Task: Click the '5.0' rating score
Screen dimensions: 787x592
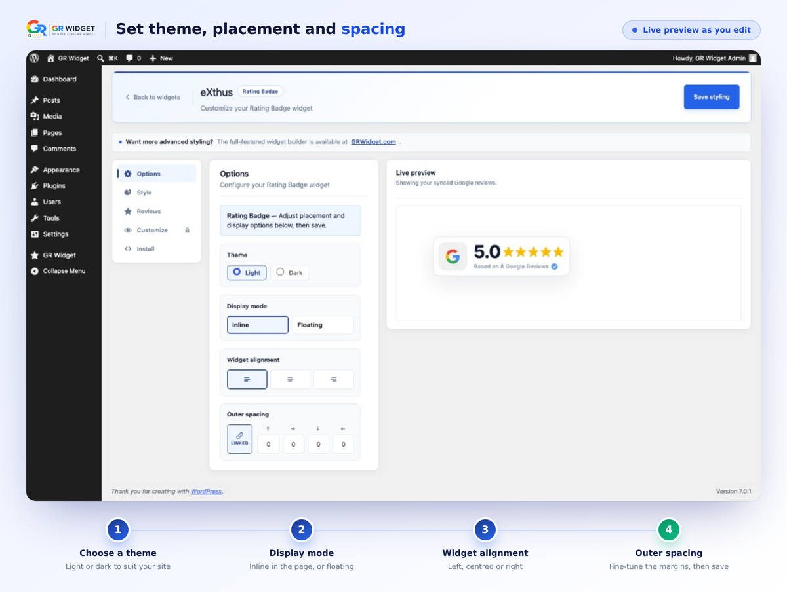Action: [x=487, y=252]
